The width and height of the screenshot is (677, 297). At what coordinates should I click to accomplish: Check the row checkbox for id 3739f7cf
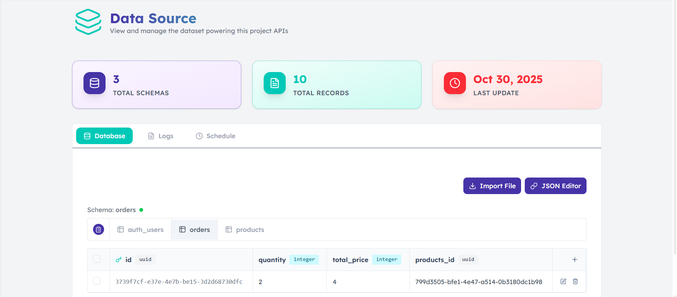coord(97,281)
